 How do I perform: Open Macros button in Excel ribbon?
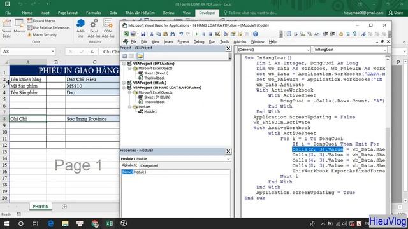(x=20, y=26)
